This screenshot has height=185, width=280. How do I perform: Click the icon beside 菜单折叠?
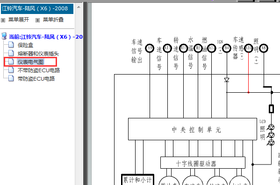[x=37, y=20]
